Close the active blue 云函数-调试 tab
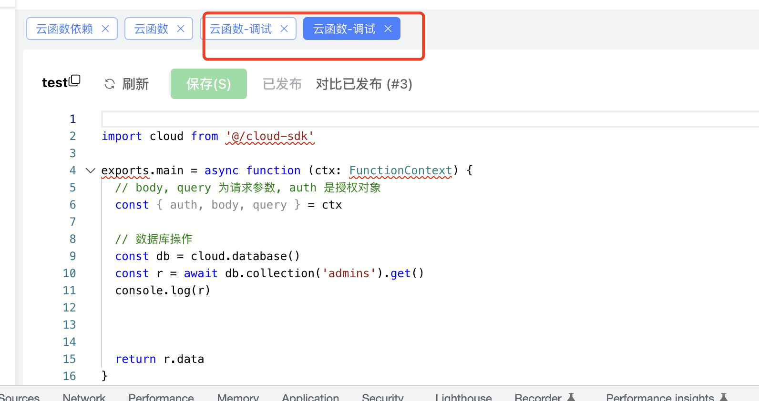The height and width of the screenshot is (401, 759). pyautogui.click(x=388, y=29)
